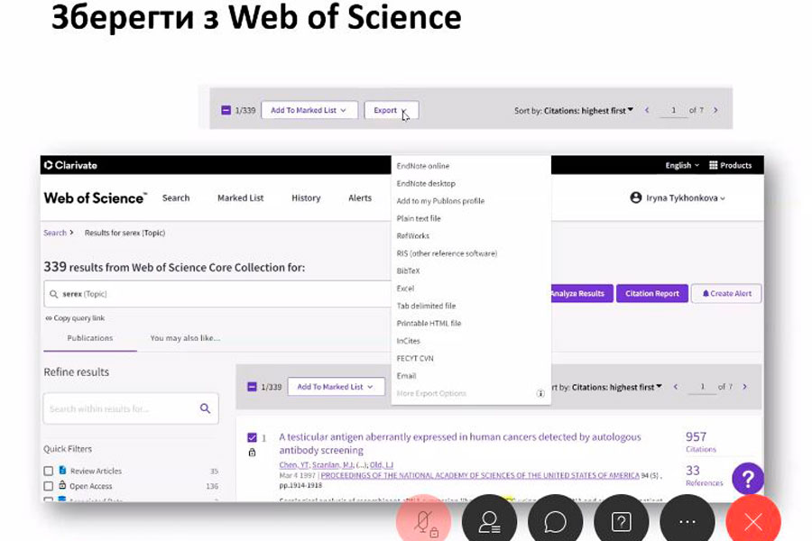Image resolution: width=812 pixels, height=541 pixels.
Task: Open the Sort by dropdown in lower toolbar
Action: coord(607,387)
